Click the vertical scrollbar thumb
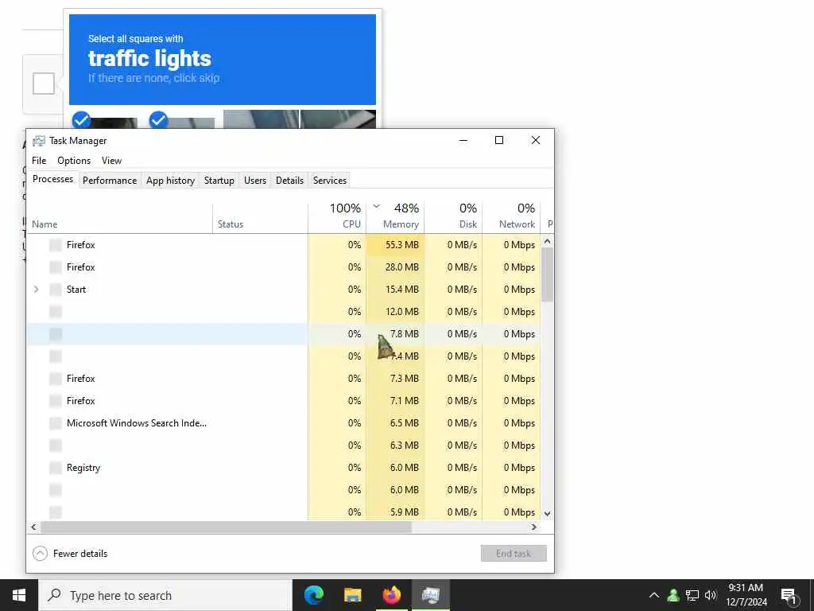Screen dimensions: 814x611 (x=547, y=274)
